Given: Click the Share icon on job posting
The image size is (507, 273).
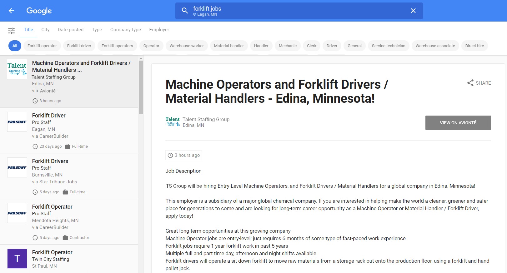Looking at the screenshot, I should pos(470,83).
